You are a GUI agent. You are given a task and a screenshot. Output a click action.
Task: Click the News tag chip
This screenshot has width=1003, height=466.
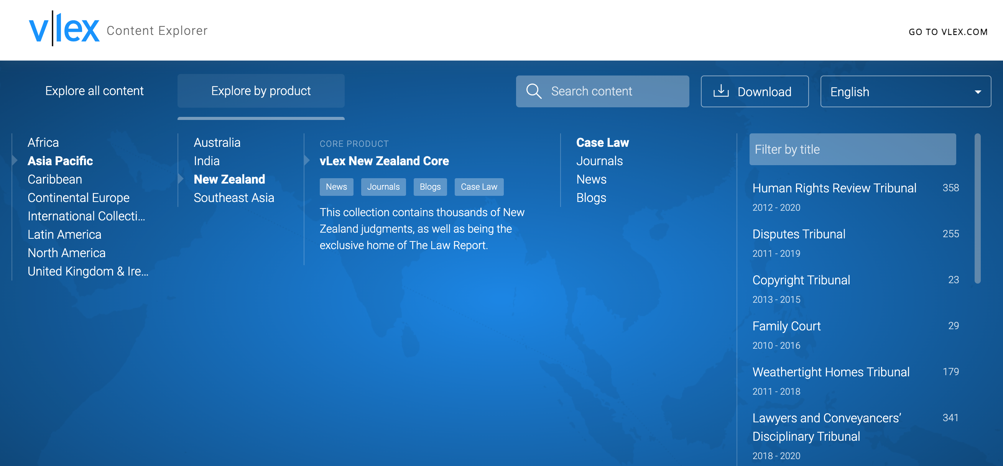[x=336, y=187]
